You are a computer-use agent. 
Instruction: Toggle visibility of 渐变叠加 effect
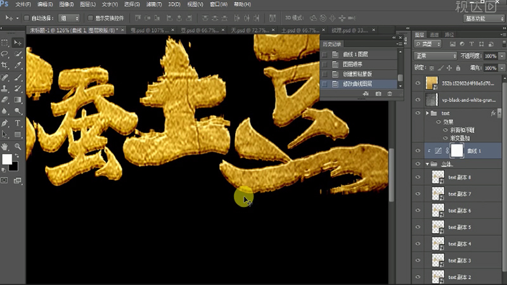pos(446,138)
